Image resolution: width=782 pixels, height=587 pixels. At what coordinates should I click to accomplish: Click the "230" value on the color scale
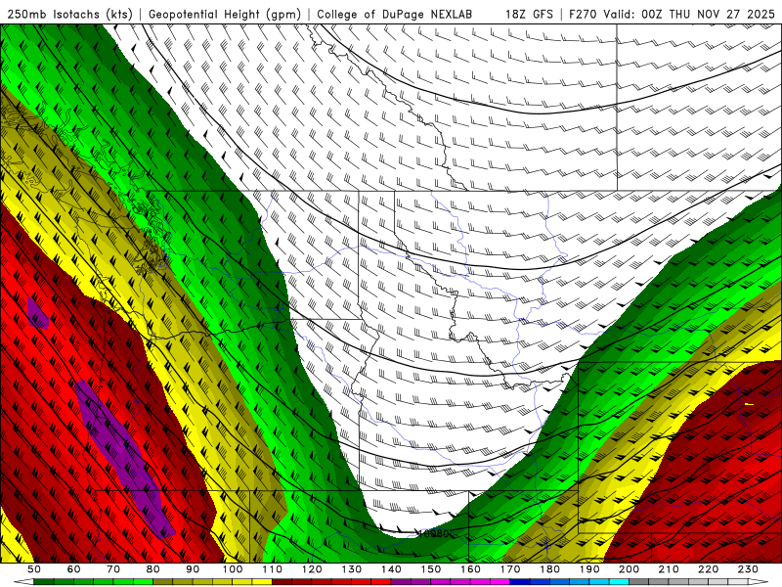click(749, 569)
